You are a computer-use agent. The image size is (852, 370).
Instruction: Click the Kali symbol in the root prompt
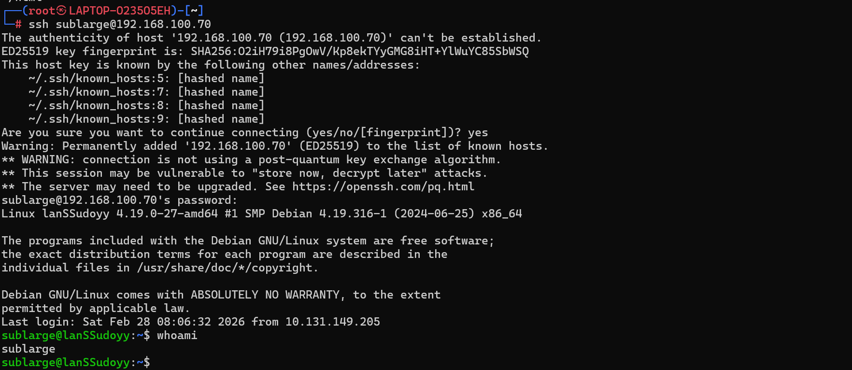[61, 11]
